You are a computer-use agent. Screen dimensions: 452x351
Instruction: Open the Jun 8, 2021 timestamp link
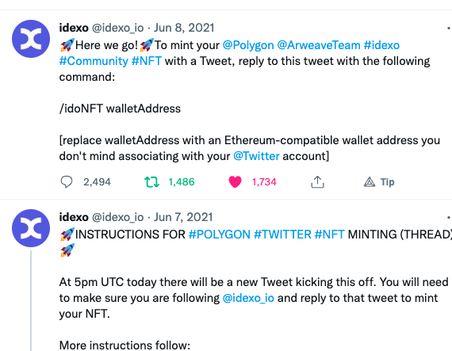(x=184, y=28)
